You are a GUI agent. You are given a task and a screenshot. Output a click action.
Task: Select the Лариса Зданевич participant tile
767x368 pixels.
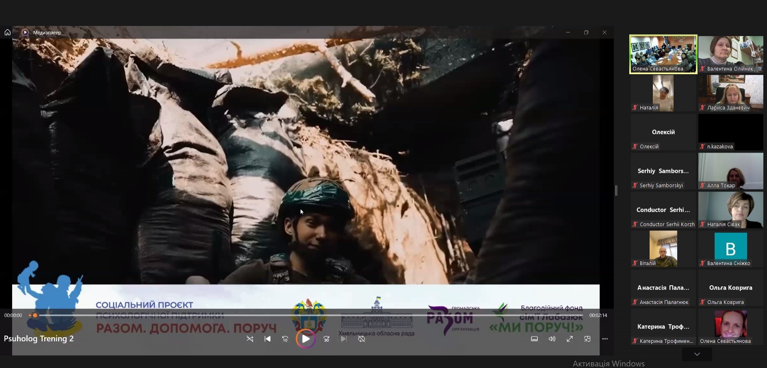tap(730, 93)
